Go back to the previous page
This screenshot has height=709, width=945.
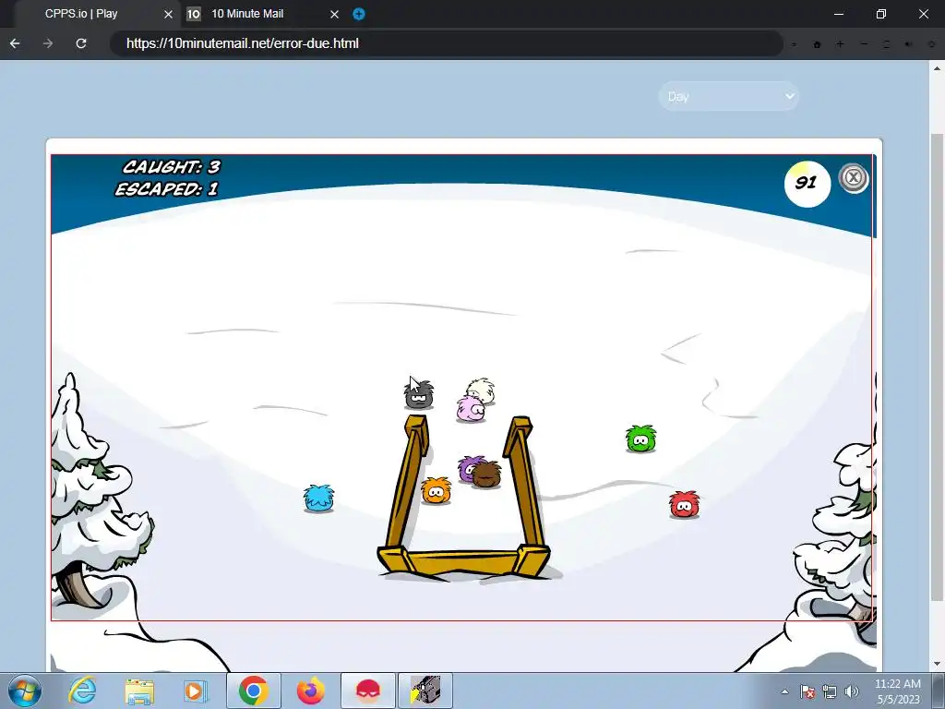point(15,43)
